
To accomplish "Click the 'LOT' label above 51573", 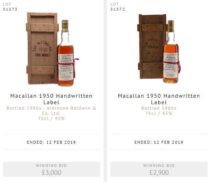I will click(x=7, y=4).
